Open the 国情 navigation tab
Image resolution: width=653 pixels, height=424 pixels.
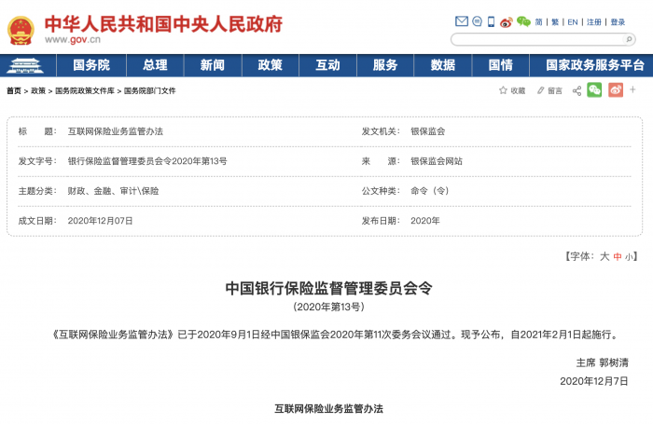pyautogui.click(x=501, y=65)
